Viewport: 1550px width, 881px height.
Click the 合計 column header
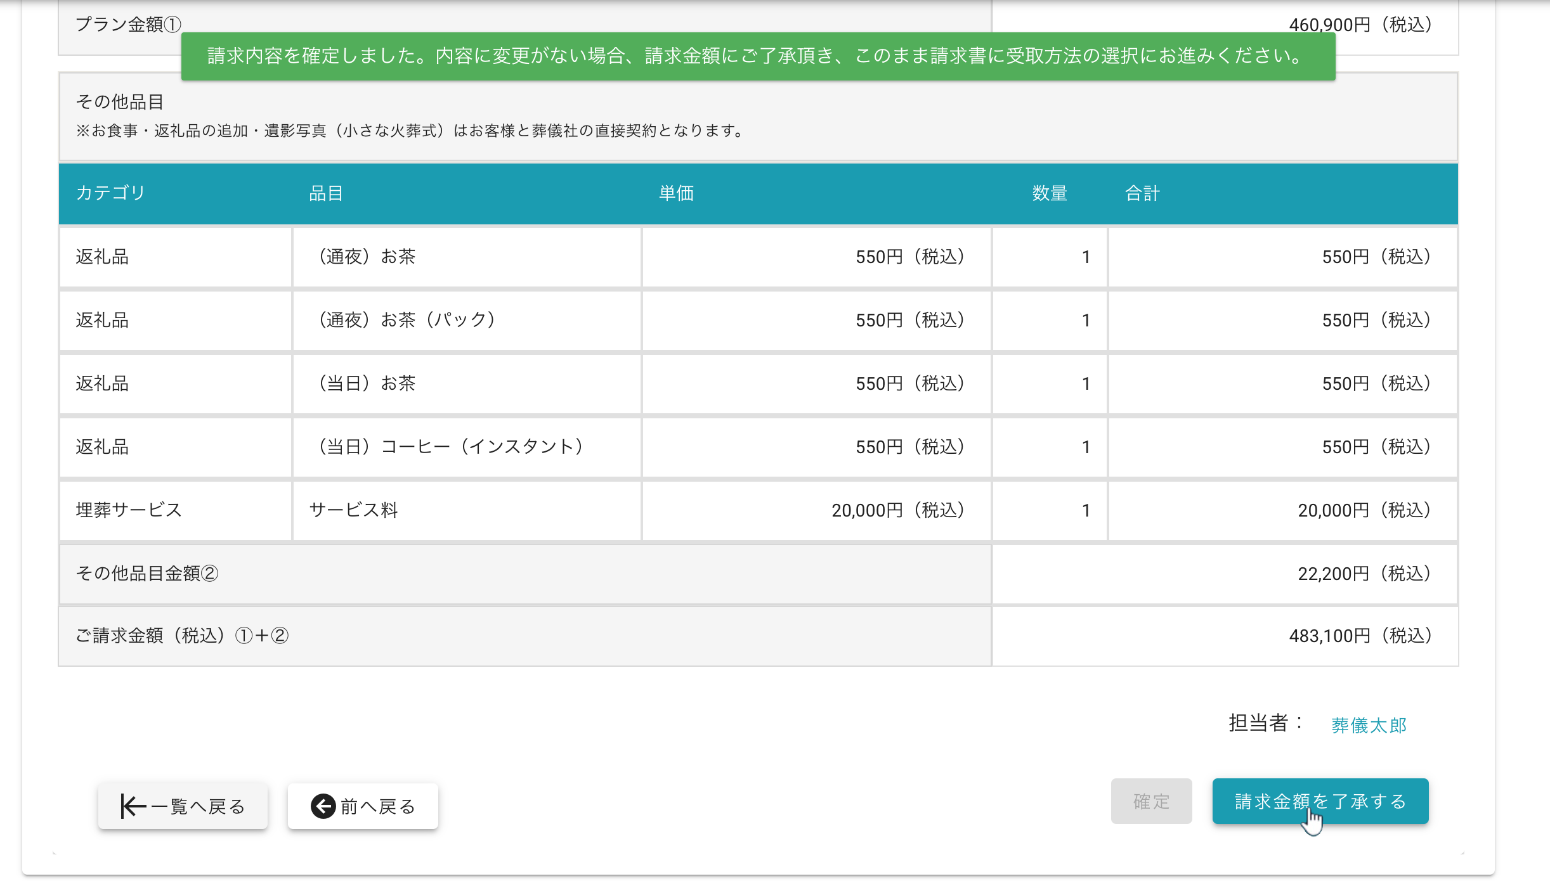click(1142, 193)
